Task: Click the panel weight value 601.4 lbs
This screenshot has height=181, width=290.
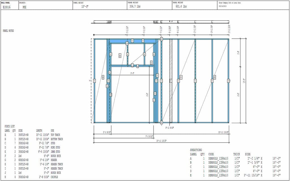Action: 181,6
